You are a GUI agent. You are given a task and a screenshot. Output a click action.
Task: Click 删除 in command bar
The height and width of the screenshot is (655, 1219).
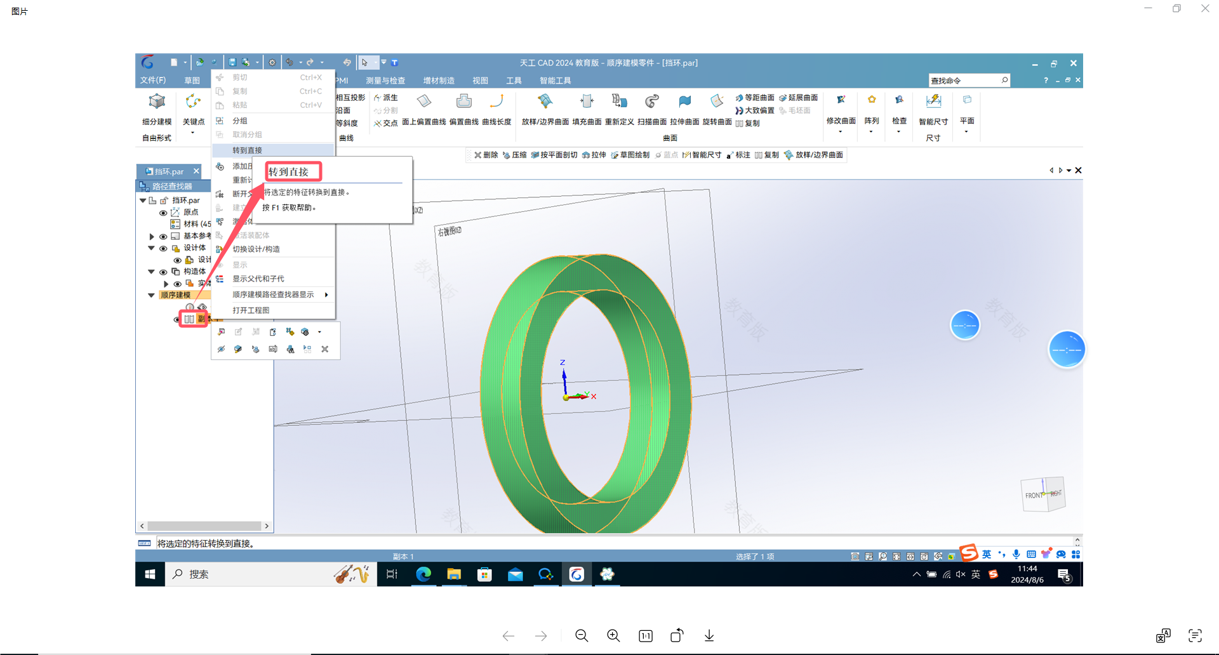(x=486, y=155)
